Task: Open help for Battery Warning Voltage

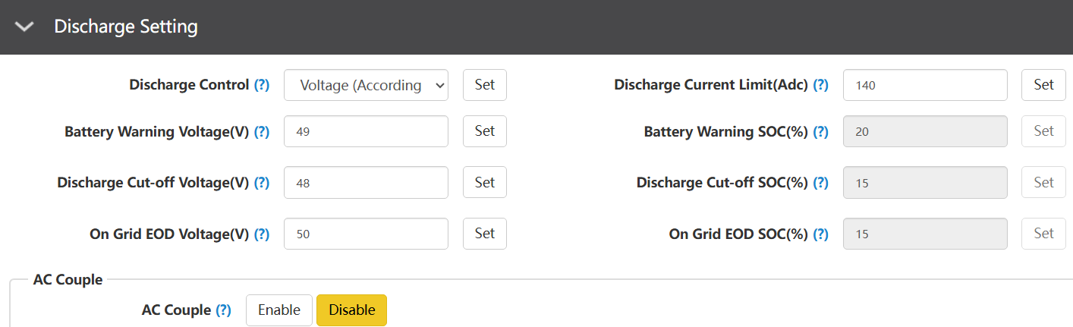Action: (261, 131)
